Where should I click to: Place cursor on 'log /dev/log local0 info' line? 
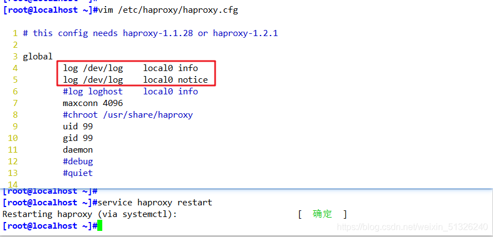pyautogui.click(x=131, y=68)
